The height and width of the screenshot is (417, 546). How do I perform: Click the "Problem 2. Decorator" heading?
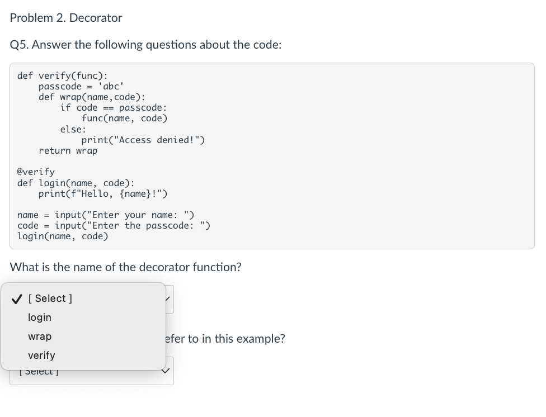(x=65, y=18)
